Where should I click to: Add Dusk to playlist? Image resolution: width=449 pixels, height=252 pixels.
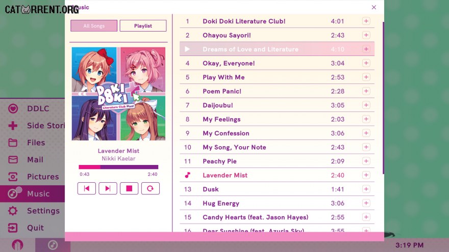point(366,189)
